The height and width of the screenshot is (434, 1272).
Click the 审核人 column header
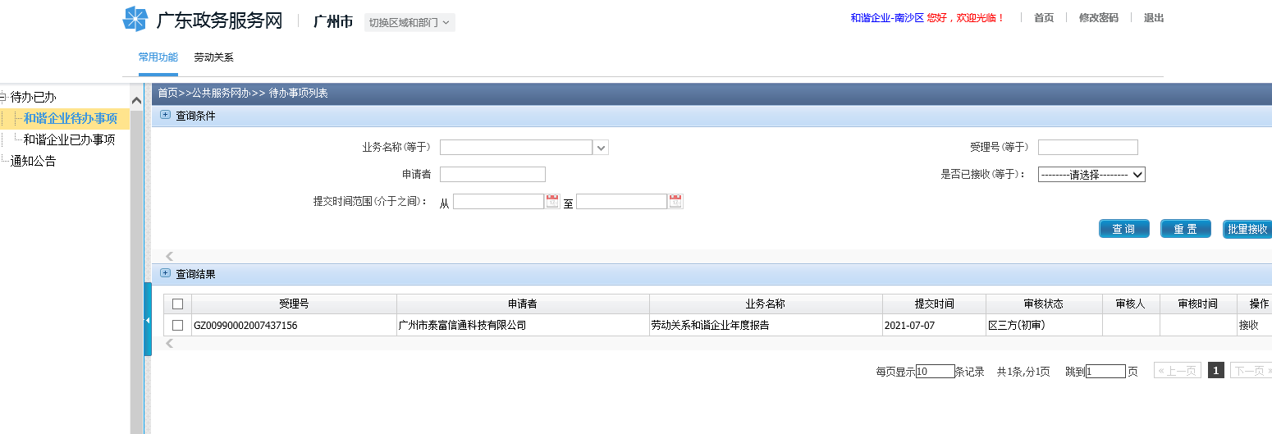pyautogui.click(x=1131, y=304)
